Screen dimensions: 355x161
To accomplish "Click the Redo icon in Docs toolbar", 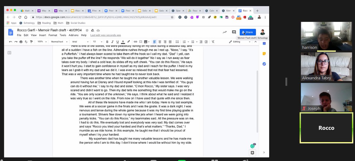I will click(16, 42).
